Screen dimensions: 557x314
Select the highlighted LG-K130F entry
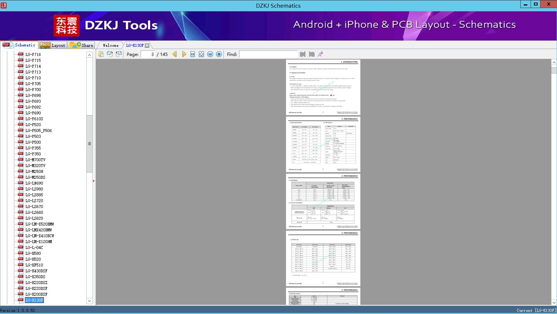point(34,300)
